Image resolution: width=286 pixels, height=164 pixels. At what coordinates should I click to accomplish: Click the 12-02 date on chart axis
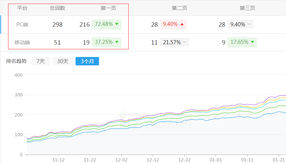coord(121,160)
